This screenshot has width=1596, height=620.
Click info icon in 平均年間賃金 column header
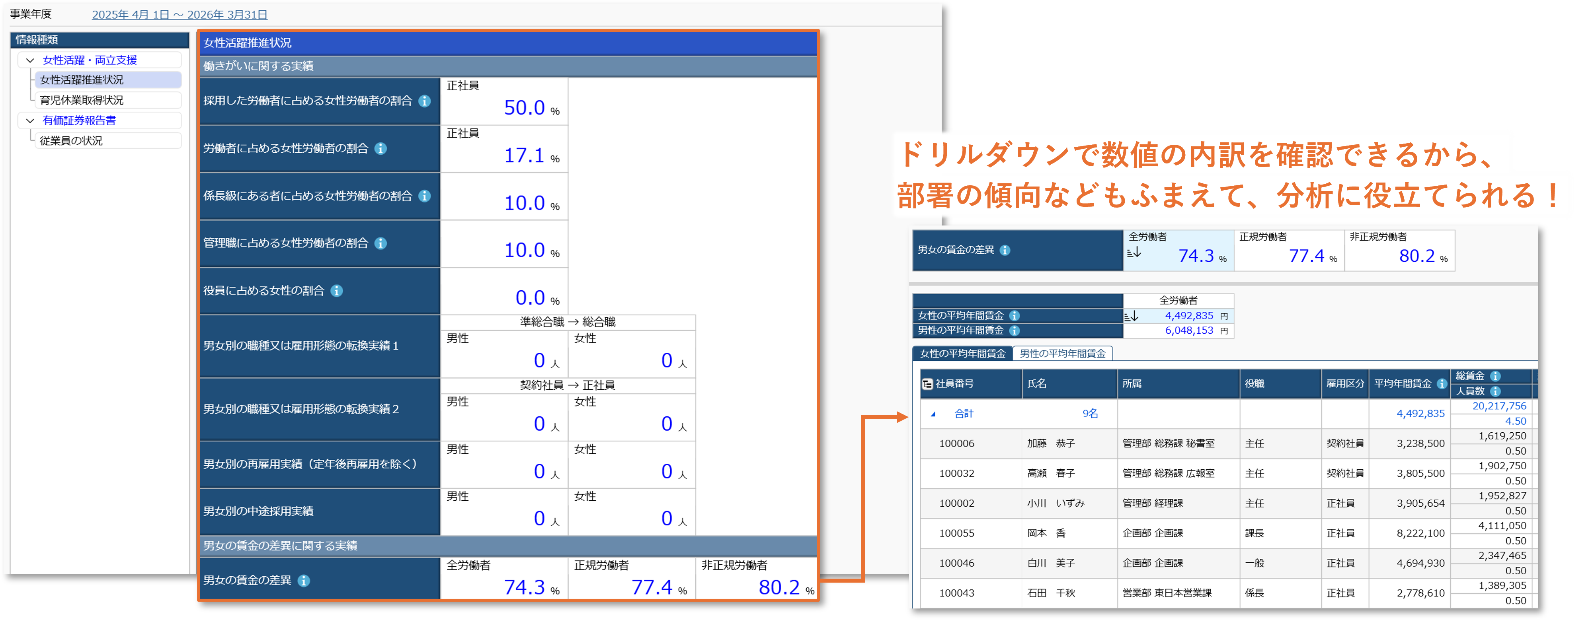1442,384
